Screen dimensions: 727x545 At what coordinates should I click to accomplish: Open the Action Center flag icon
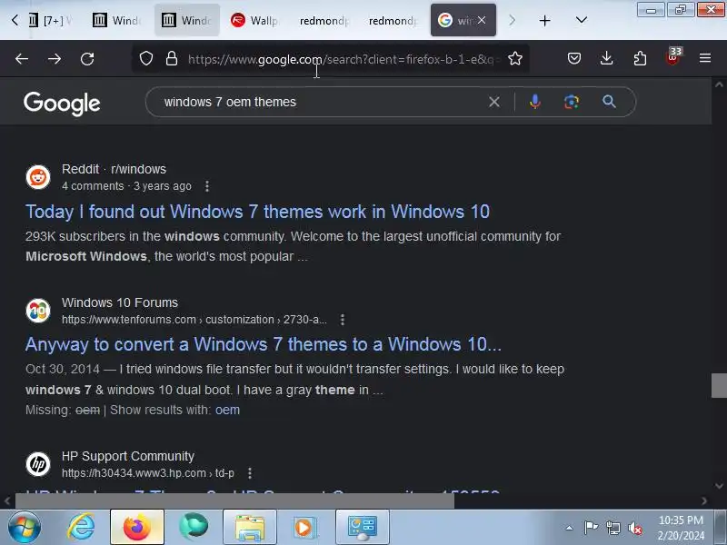point(591,528)
